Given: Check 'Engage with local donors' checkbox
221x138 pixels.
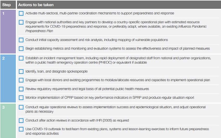Looking at the screenshot, I should click(21, 80).
